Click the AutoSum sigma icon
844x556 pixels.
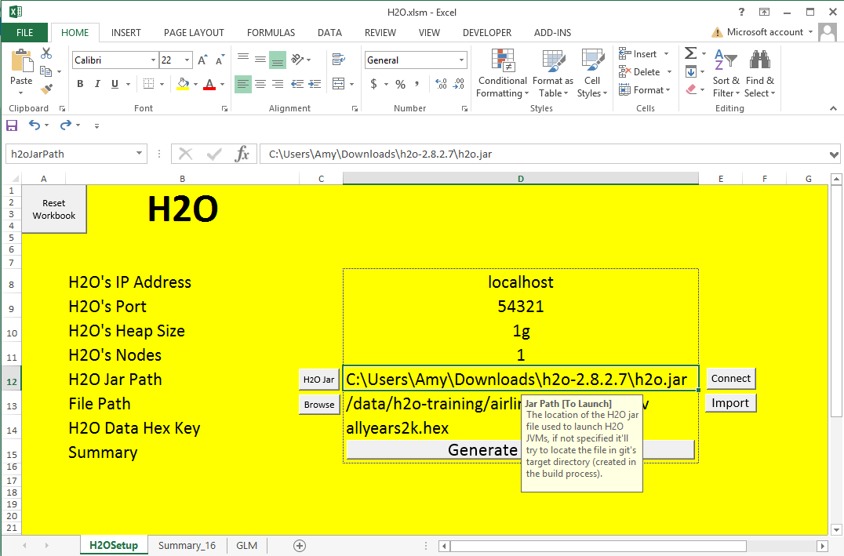click(x=690, y=53)
